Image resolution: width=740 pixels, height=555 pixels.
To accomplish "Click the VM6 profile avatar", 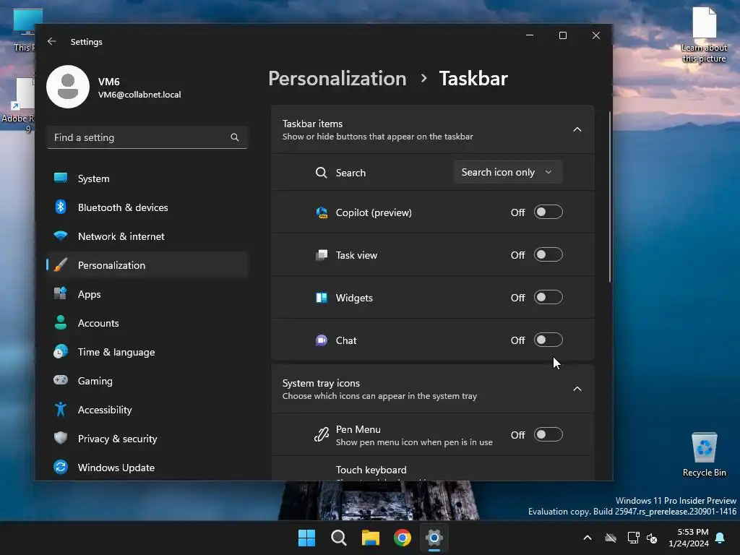I will [68, 87].
